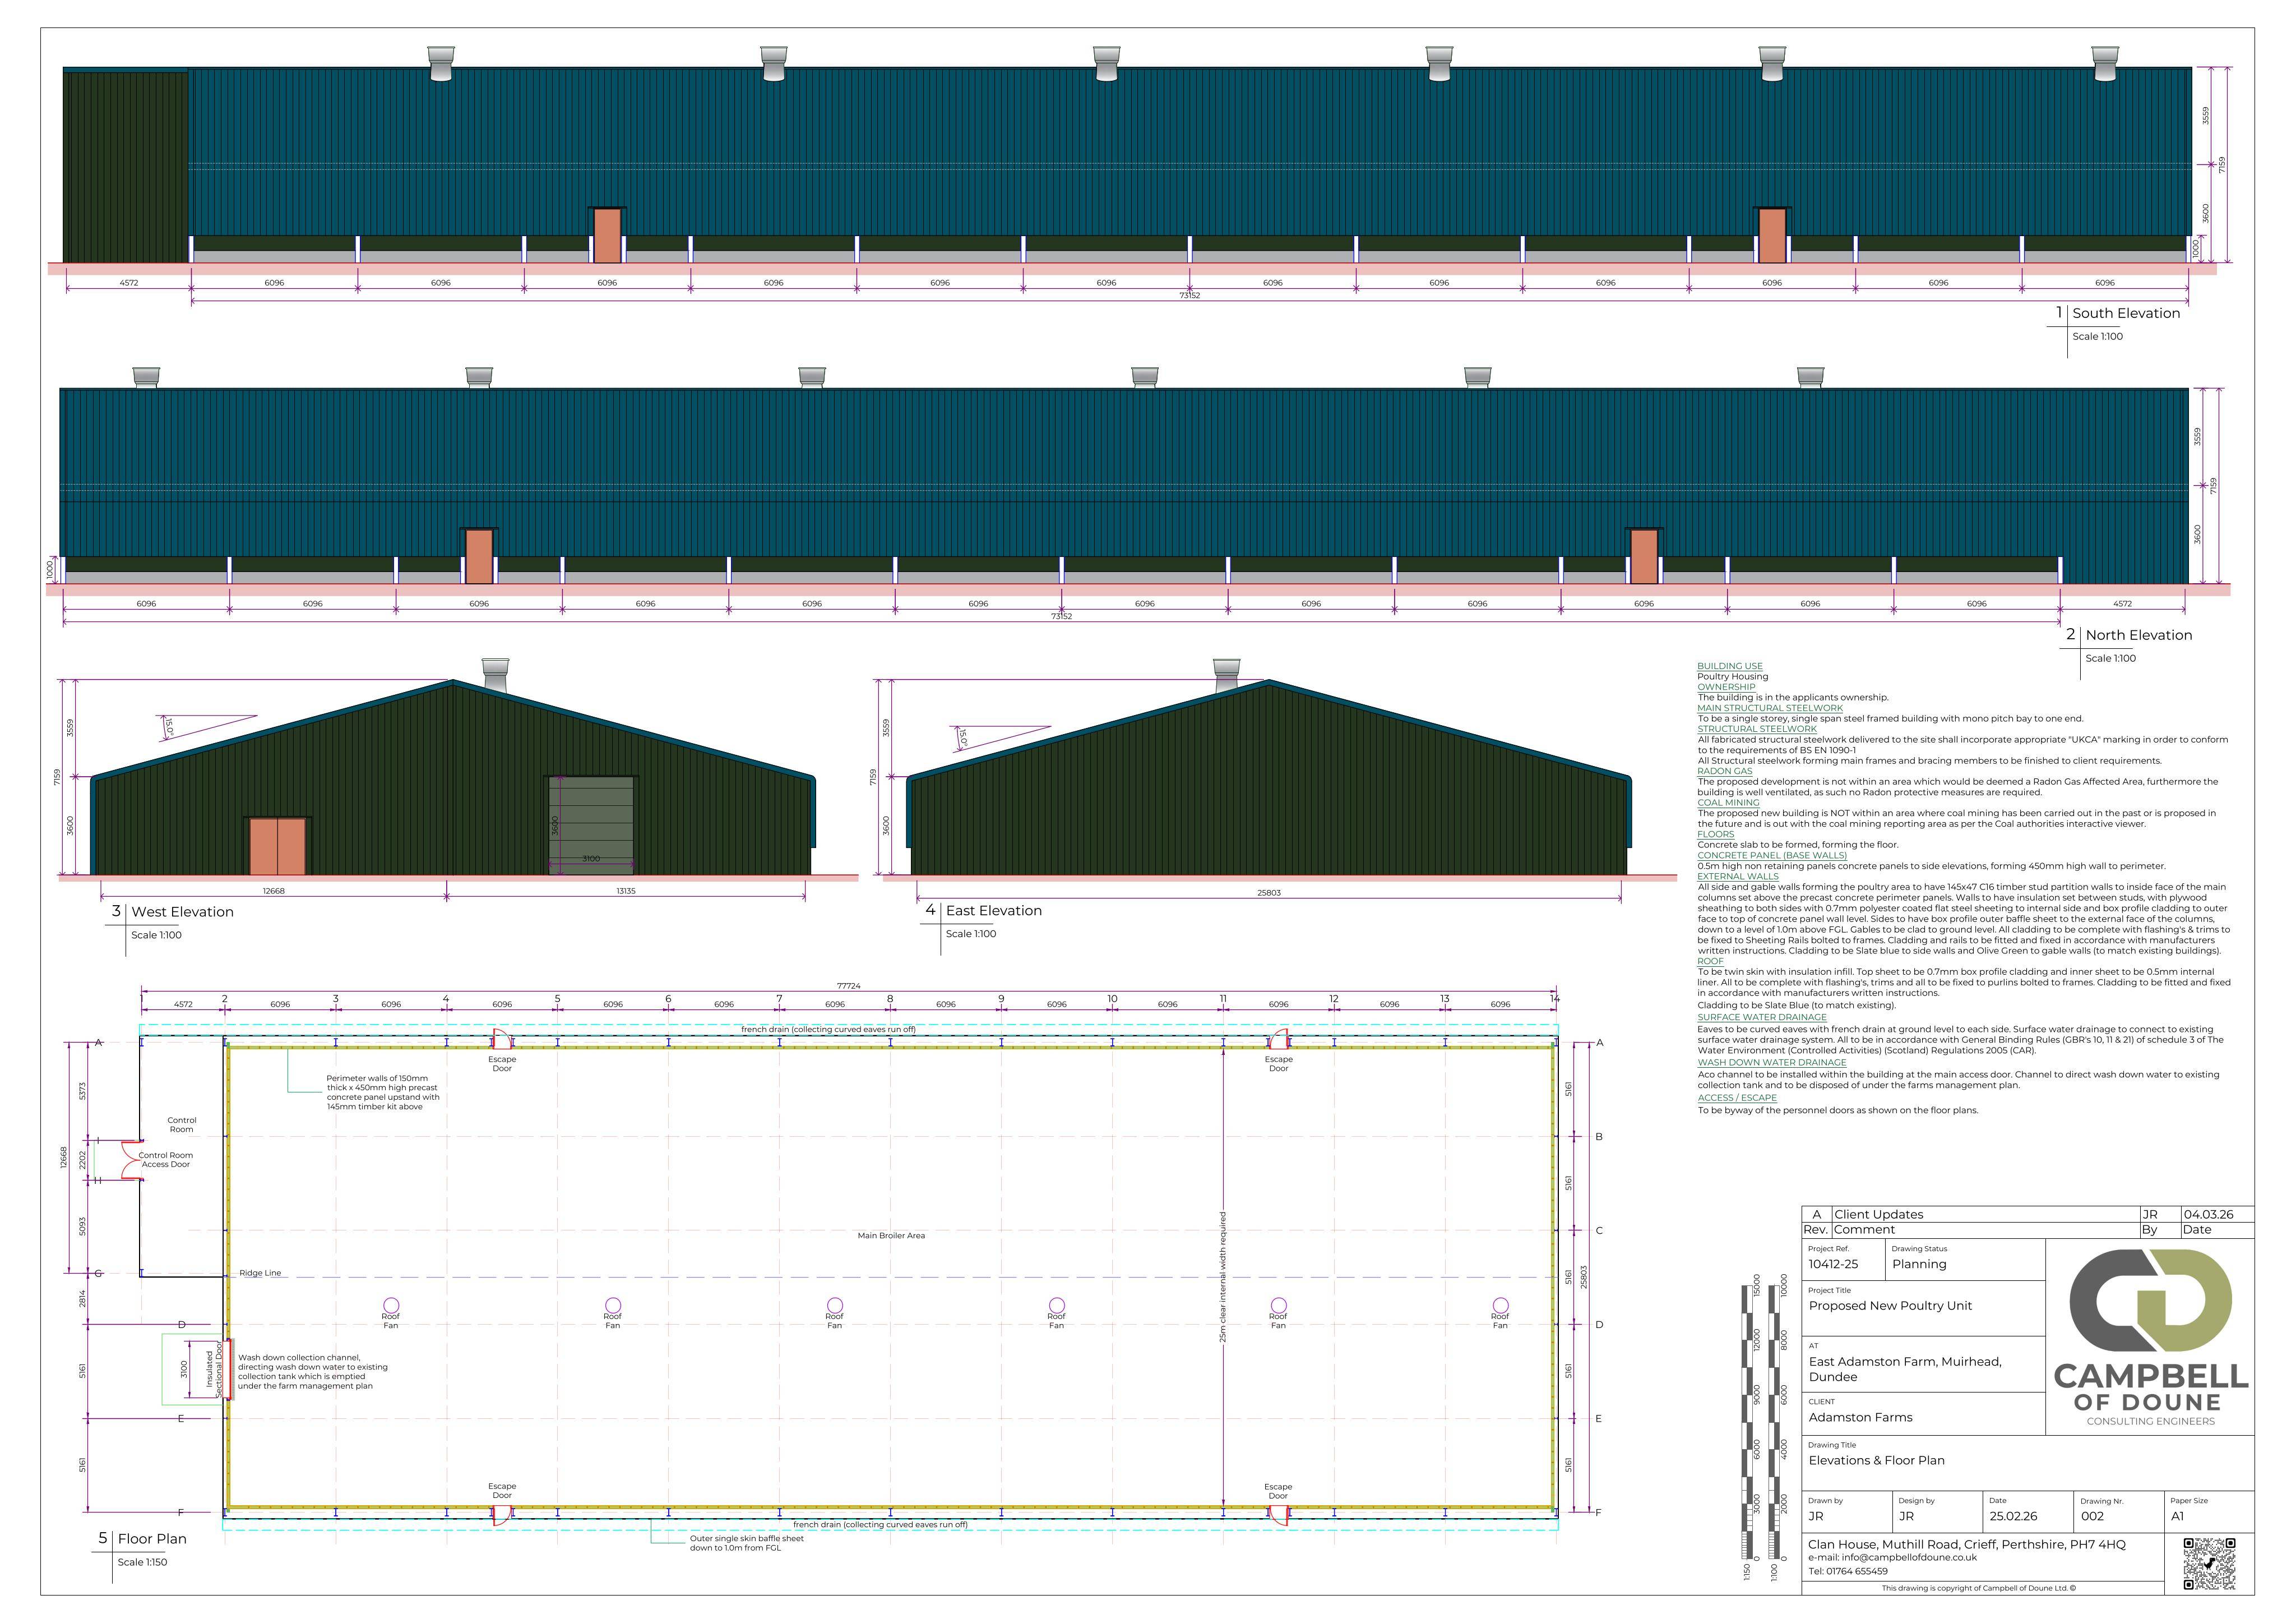This screenshot has height=1623, width=2296.
Task: Click the 77724 overall length dimension
Action: click(x=848, y=986)
